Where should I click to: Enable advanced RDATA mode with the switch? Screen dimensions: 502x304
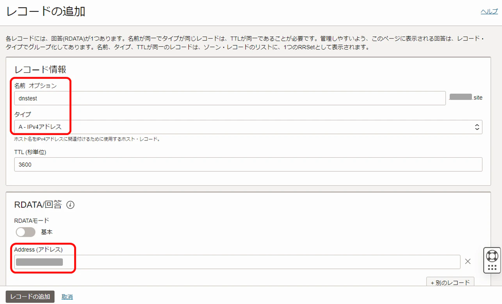[x=25, y=232]
